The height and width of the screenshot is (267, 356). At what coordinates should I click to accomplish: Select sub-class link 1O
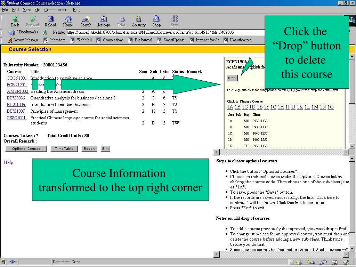point(330,107)
